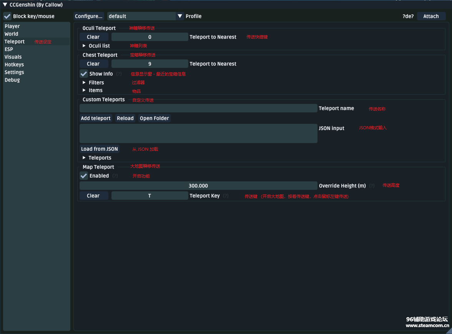
Task: Expand the chest Filters section
Action: click(x=84, y=82)
